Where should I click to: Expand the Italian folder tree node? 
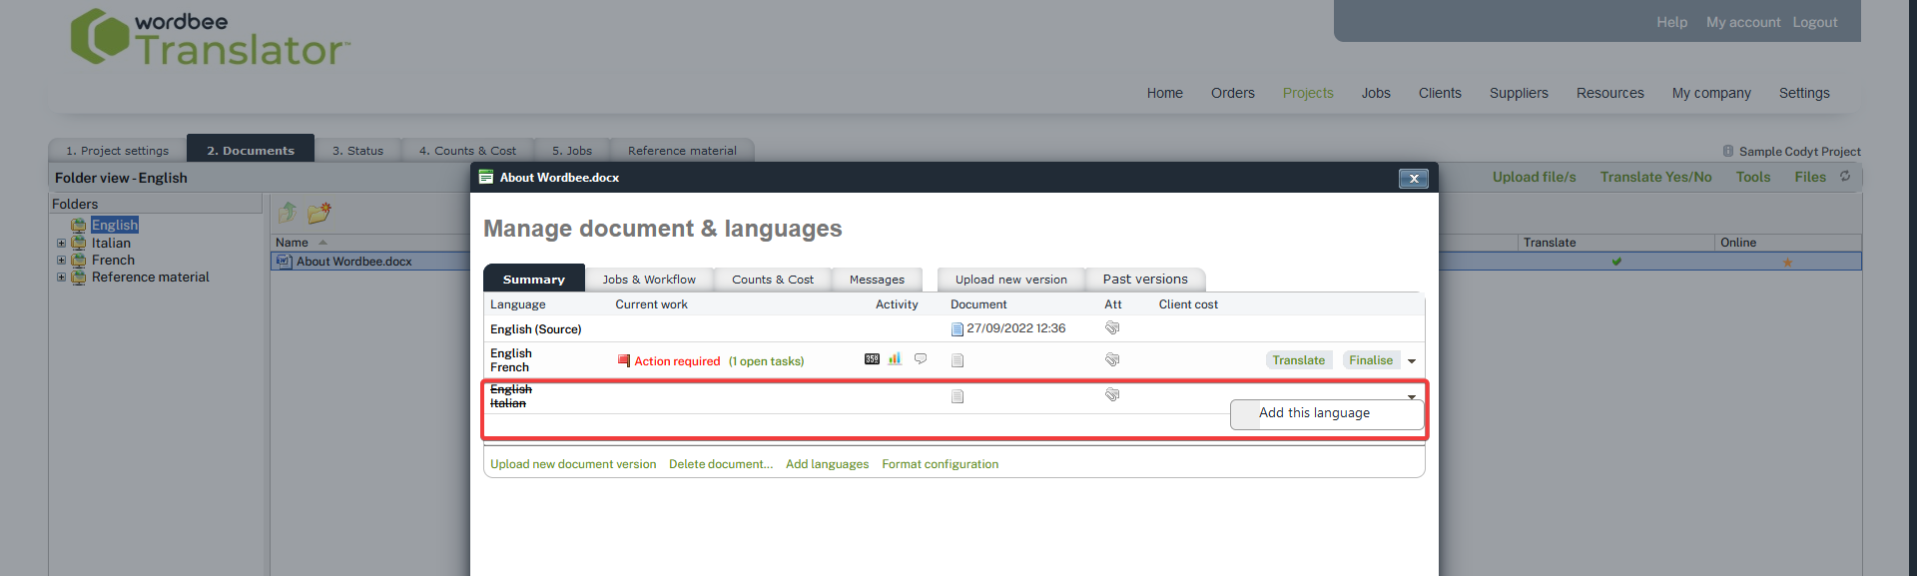[61, 244]
